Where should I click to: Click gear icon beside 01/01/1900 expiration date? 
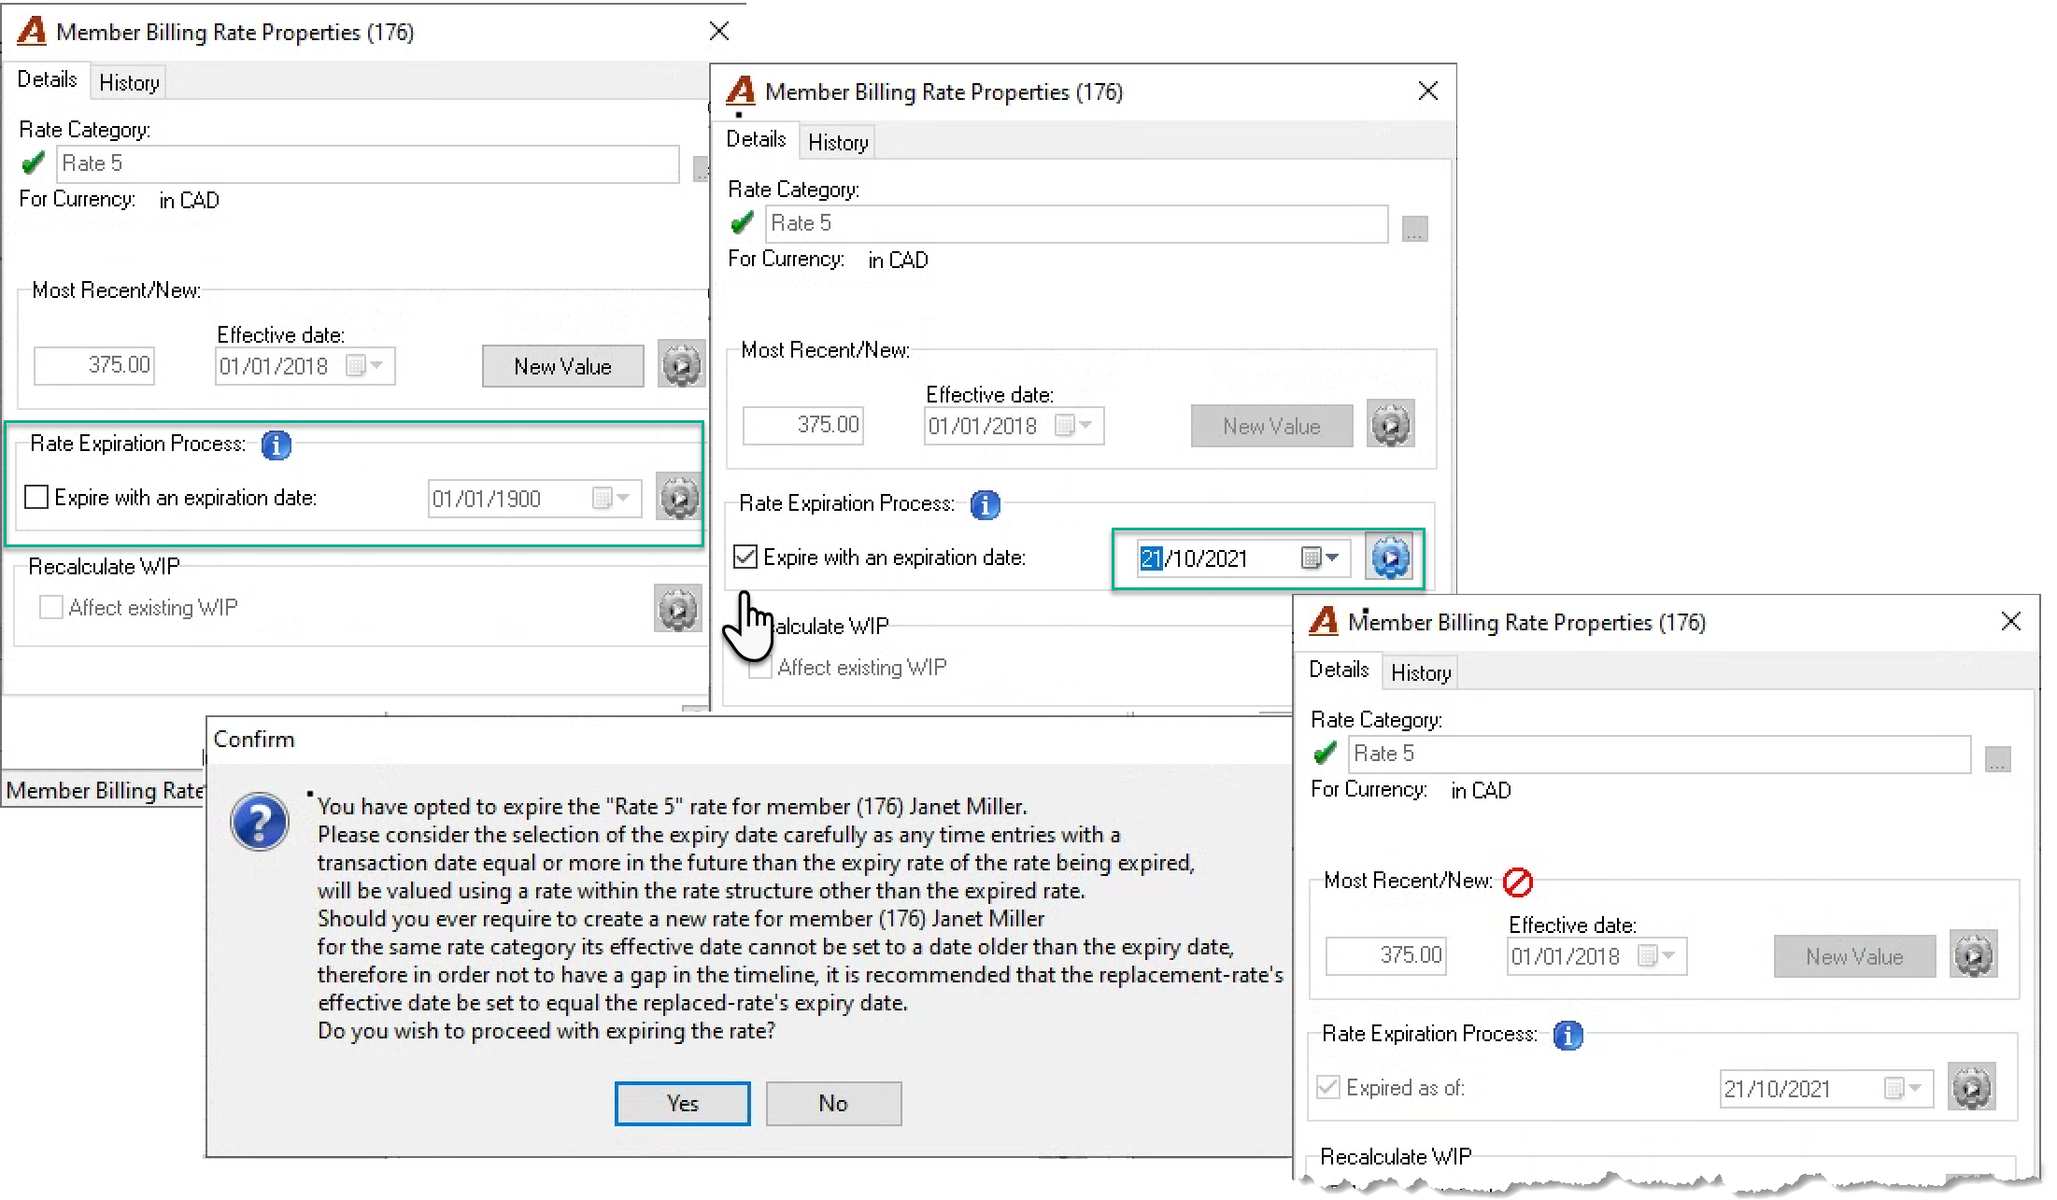[x=679, y=497]
